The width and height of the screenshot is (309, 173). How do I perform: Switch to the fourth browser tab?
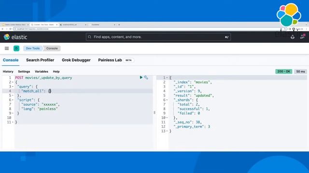tap(101, 25)
